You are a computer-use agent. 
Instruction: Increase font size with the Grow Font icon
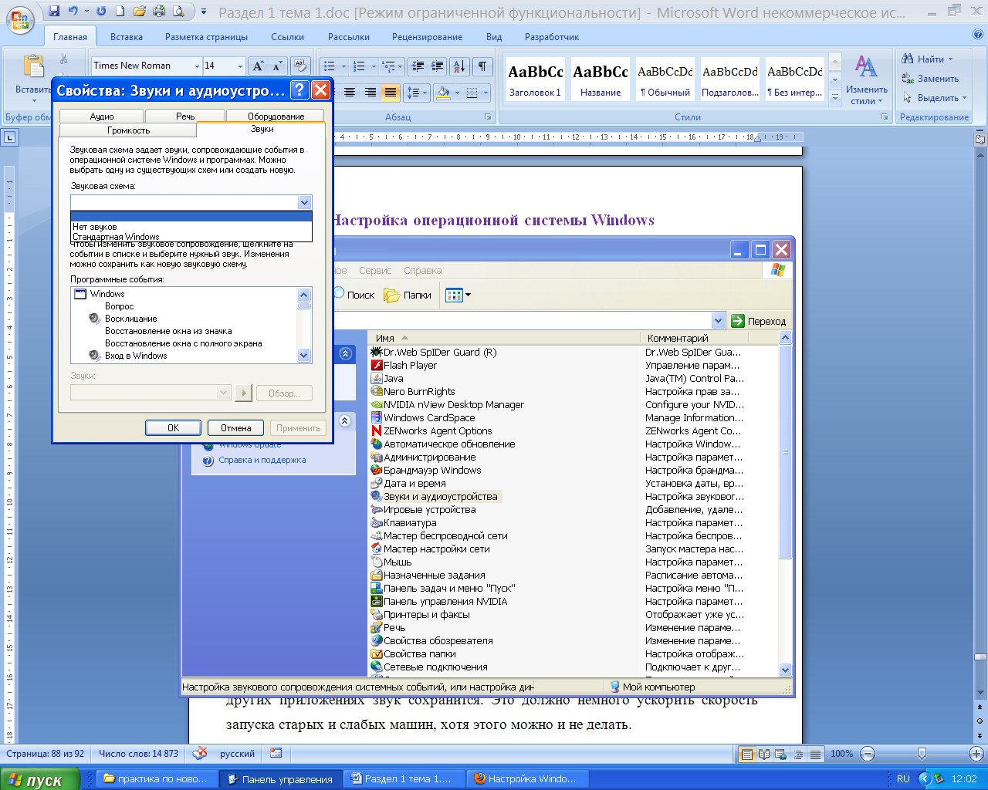point(259,66)
